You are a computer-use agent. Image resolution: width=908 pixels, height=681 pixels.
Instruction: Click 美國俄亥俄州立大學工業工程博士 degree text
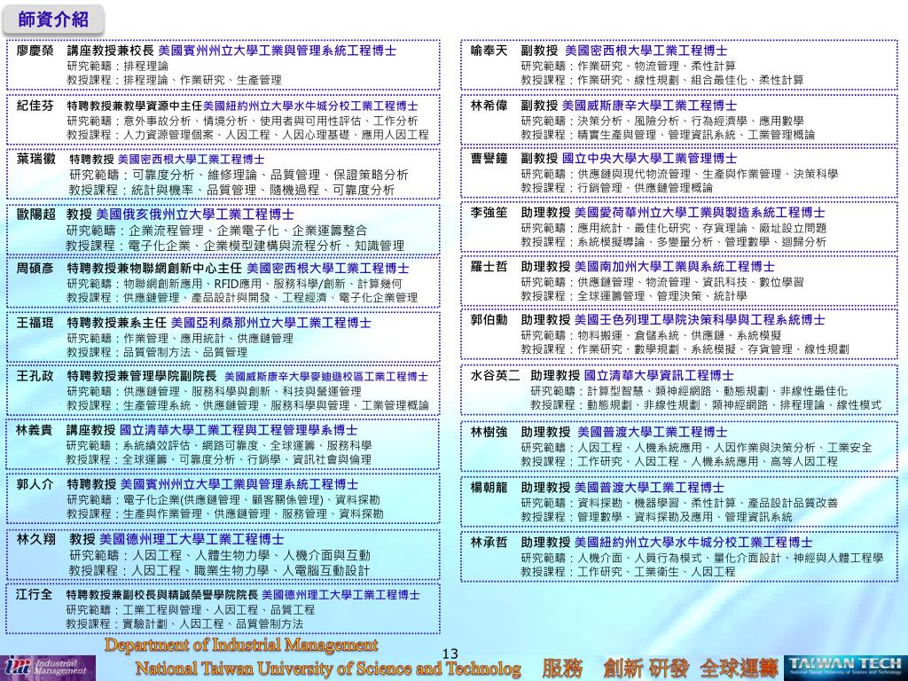pos(195,215)
